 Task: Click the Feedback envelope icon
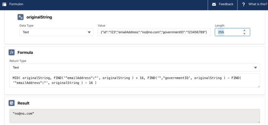214,4
